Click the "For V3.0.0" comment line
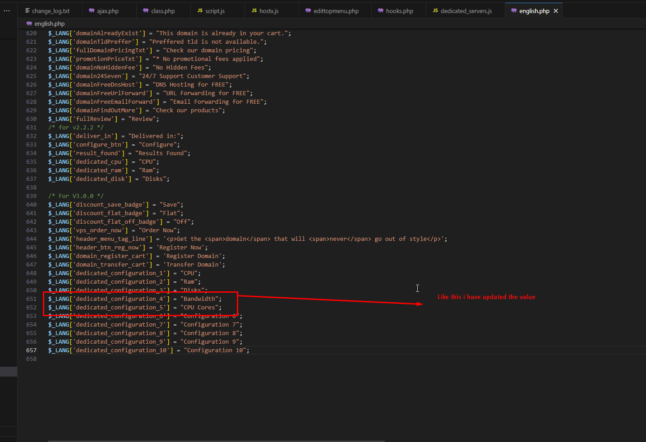The width and height of the screenshot is (646, 442). click(x=76, y=196)
